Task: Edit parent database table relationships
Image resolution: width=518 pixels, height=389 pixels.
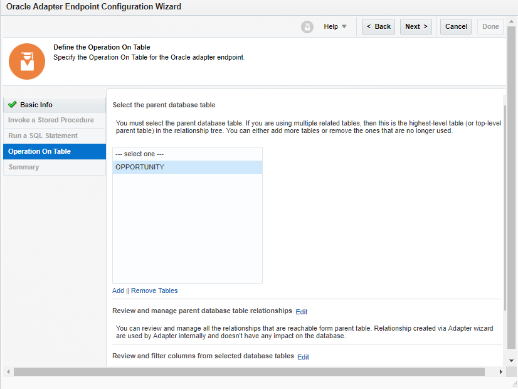Action: pyautogui.click(x=302, y=312)
